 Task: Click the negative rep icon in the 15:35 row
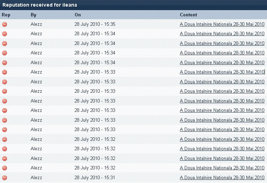pyautogui.click(x=5, y=24)
